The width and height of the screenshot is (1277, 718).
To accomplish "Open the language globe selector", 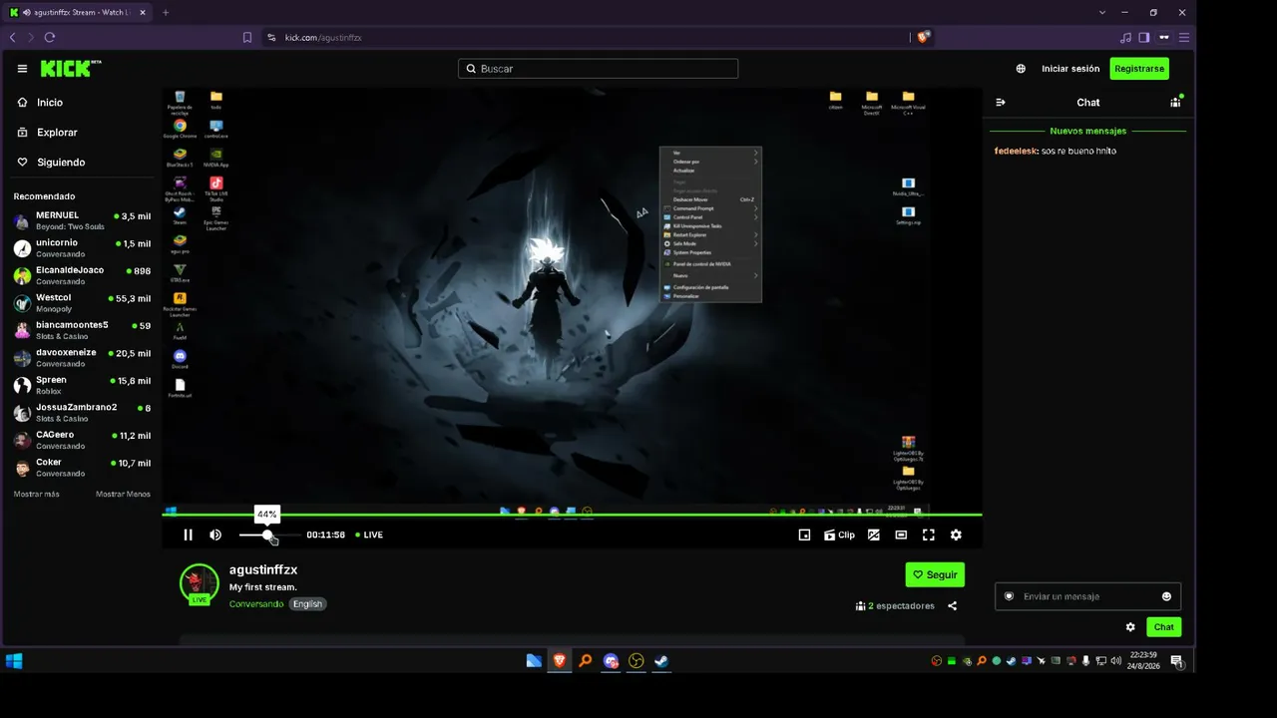I will (1021, 69).
